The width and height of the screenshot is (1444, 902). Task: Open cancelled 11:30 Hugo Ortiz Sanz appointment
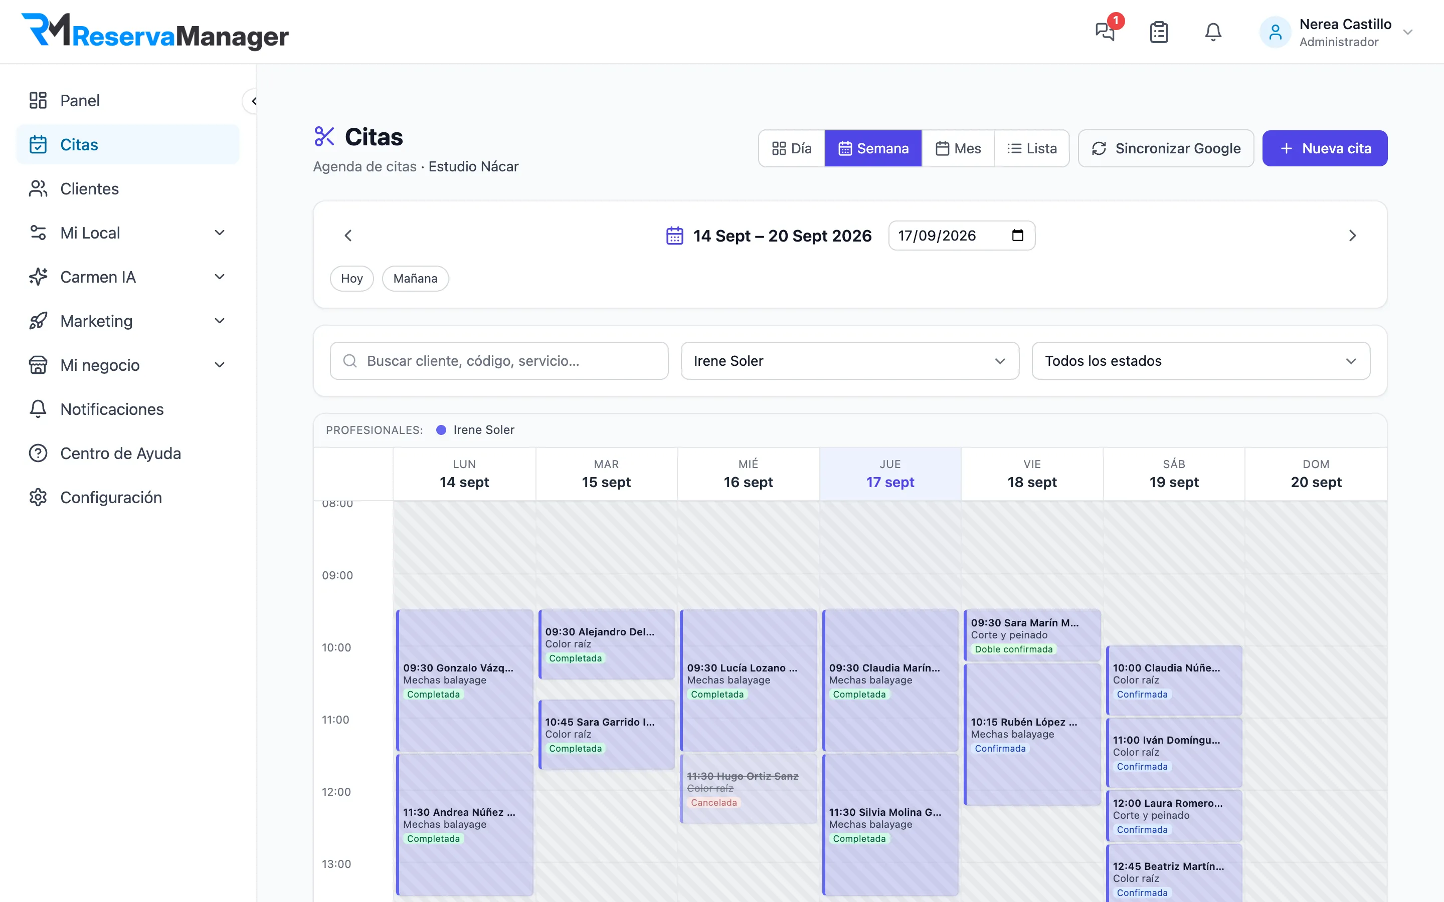pos(748,789)
